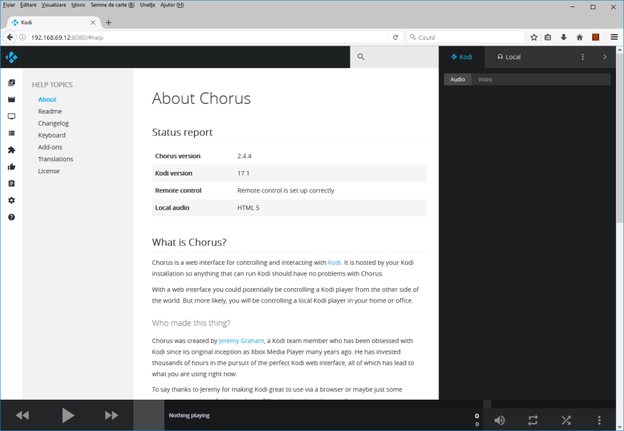Open the TV shows monitor icon
The height and width of the screenshot is (431, 624).
pos(11,116)
